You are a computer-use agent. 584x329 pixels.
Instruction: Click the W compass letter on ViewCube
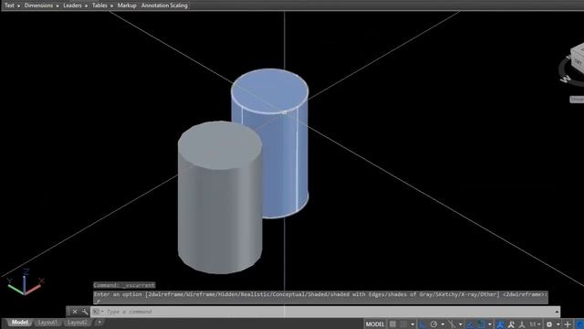(x=566, y=79)
